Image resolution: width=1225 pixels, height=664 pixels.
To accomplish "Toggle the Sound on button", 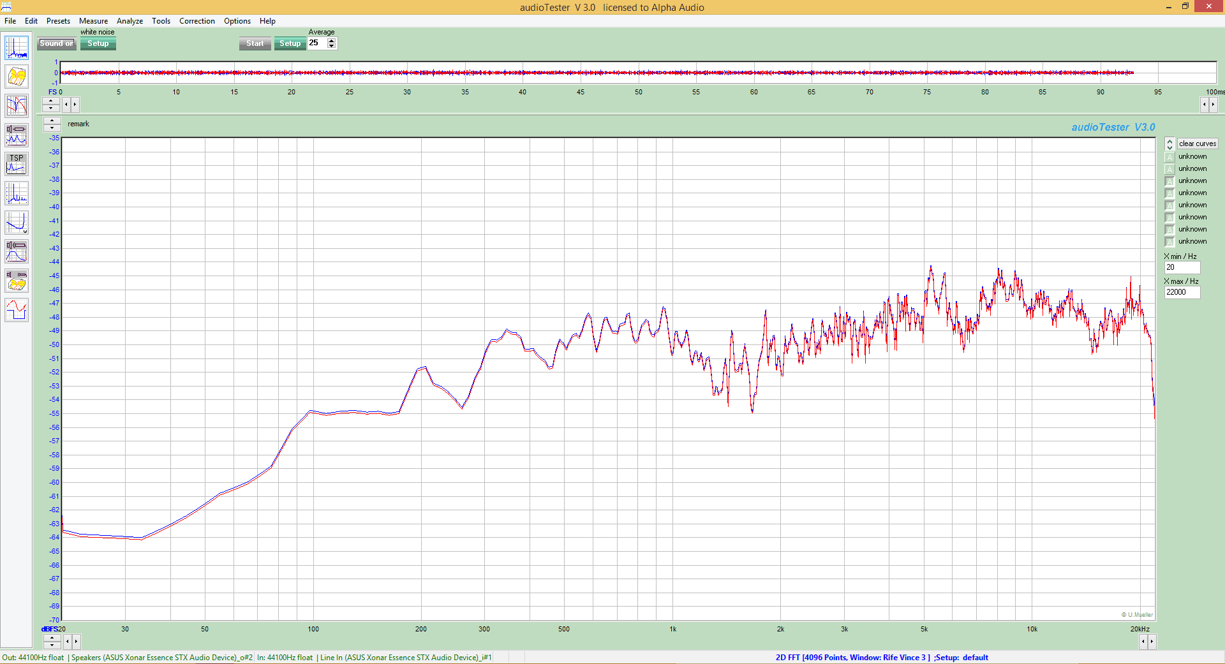I will click(57, 43).
